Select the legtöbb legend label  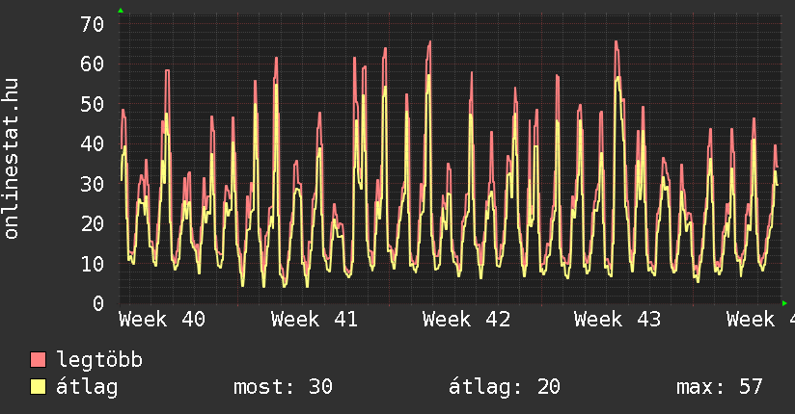pyautogui.click(x=99, y=360)
